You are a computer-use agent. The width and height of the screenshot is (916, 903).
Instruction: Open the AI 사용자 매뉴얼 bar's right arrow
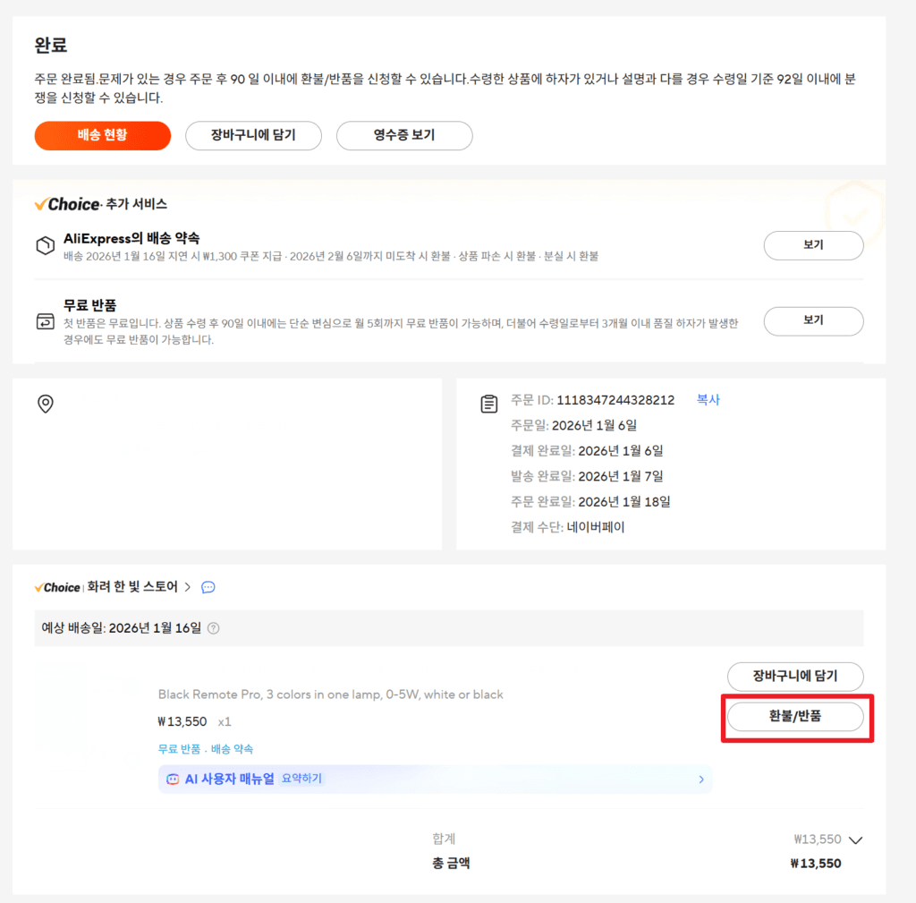coord(700,779)
